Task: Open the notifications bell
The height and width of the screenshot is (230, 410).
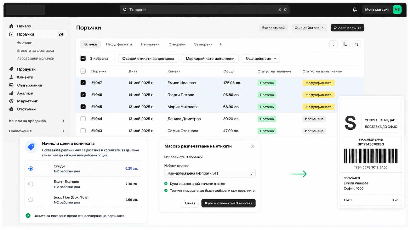Action: (x=355, y=10)
